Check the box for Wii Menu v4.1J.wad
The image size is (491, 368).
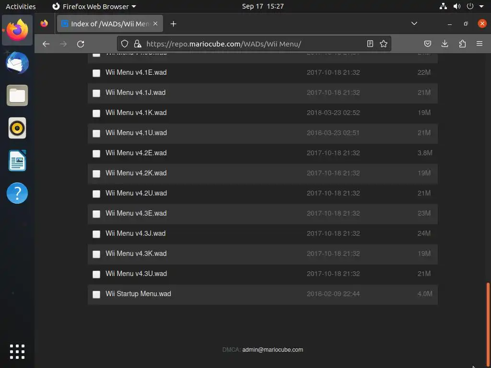tap(96, 93)
